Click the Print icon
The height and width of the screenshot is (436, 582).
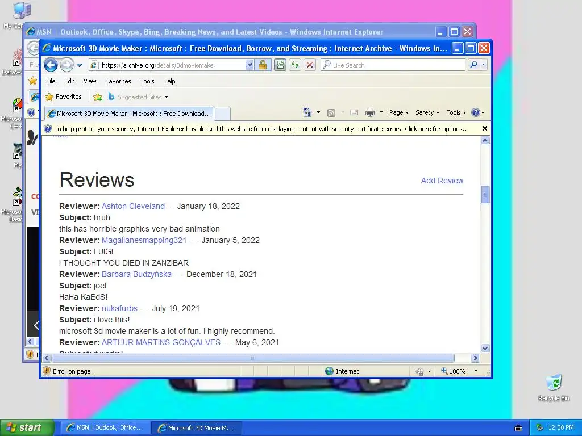[x=369, y=113]
